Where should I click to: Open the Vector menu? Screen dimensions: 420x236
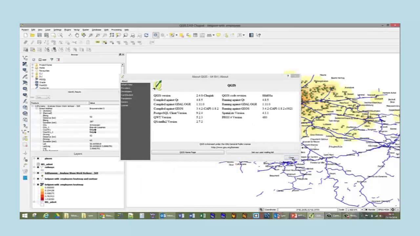tap(76, 30)
